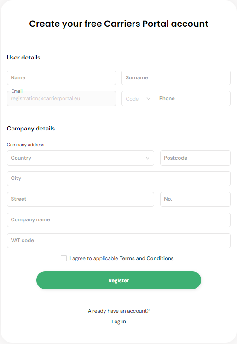The width and height of the screenshot is (237, 344).
Task: Click the prefilled Email field
Action: (61, 99)
